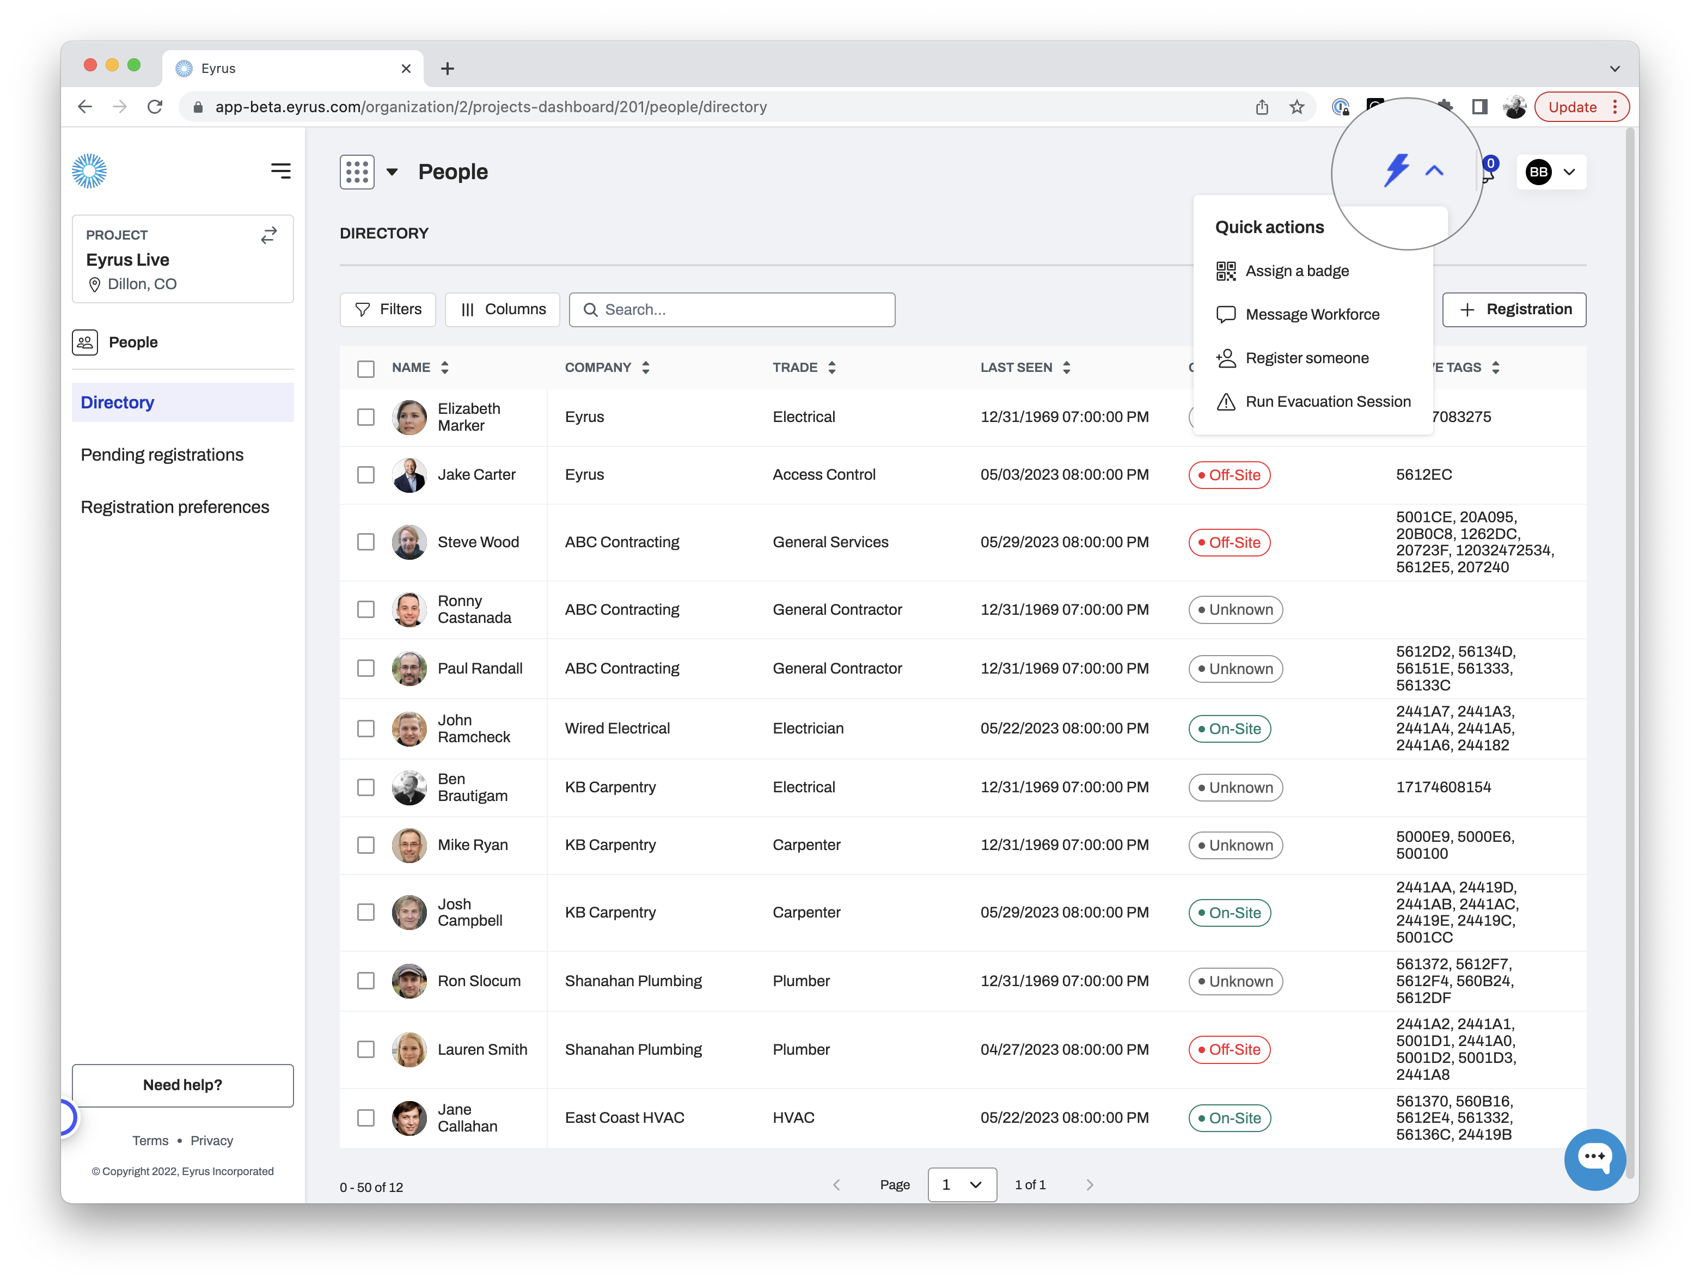Sort by tags column arrows
1700x1284 pixels.
(1495, 368)
